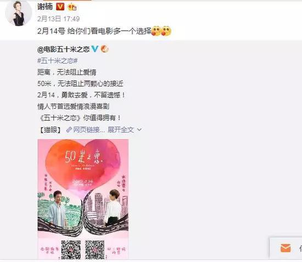Image resolution: width=302 pixels, height=262 pixels.
Task: Click the orange V verification badge
Action: [60, 7]
